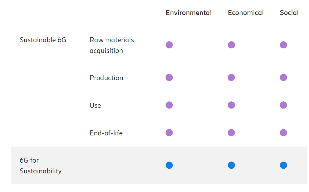Select the Economical column header
The width and height of the screenshot is (309, 192).
(x=246, y=13)
